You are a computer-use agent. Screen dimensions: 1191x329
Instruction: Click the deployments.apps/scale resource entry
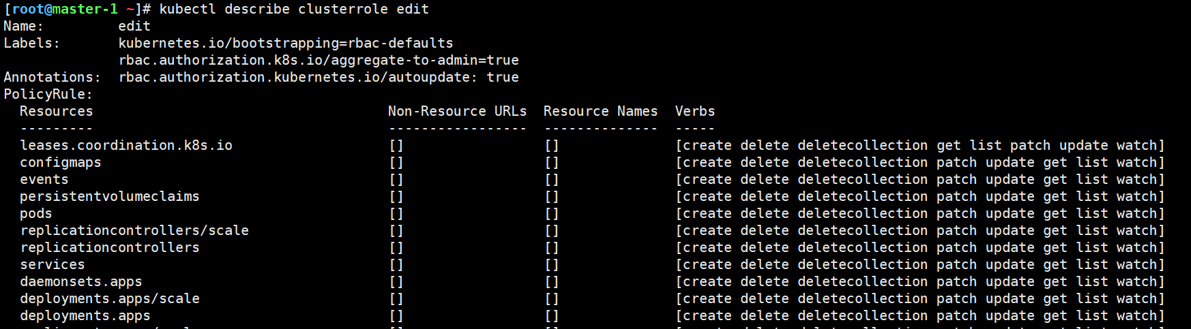110,298
